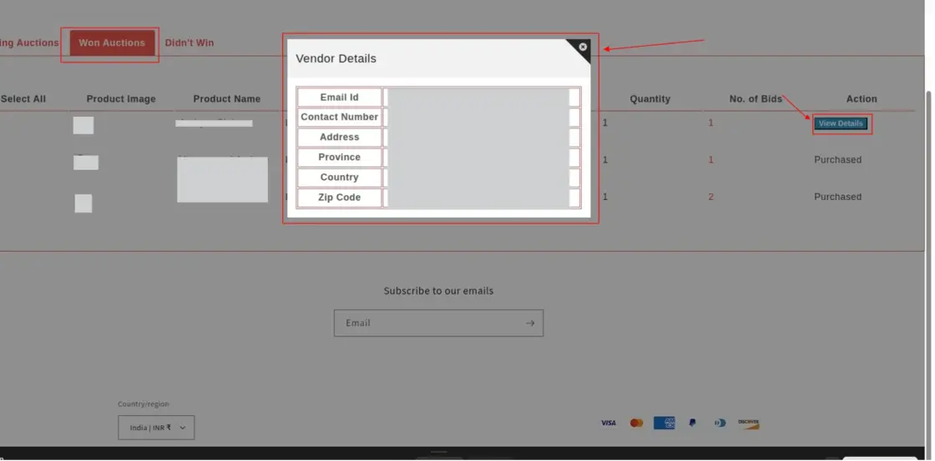Click the Zip Code label cell

[339, 197]
